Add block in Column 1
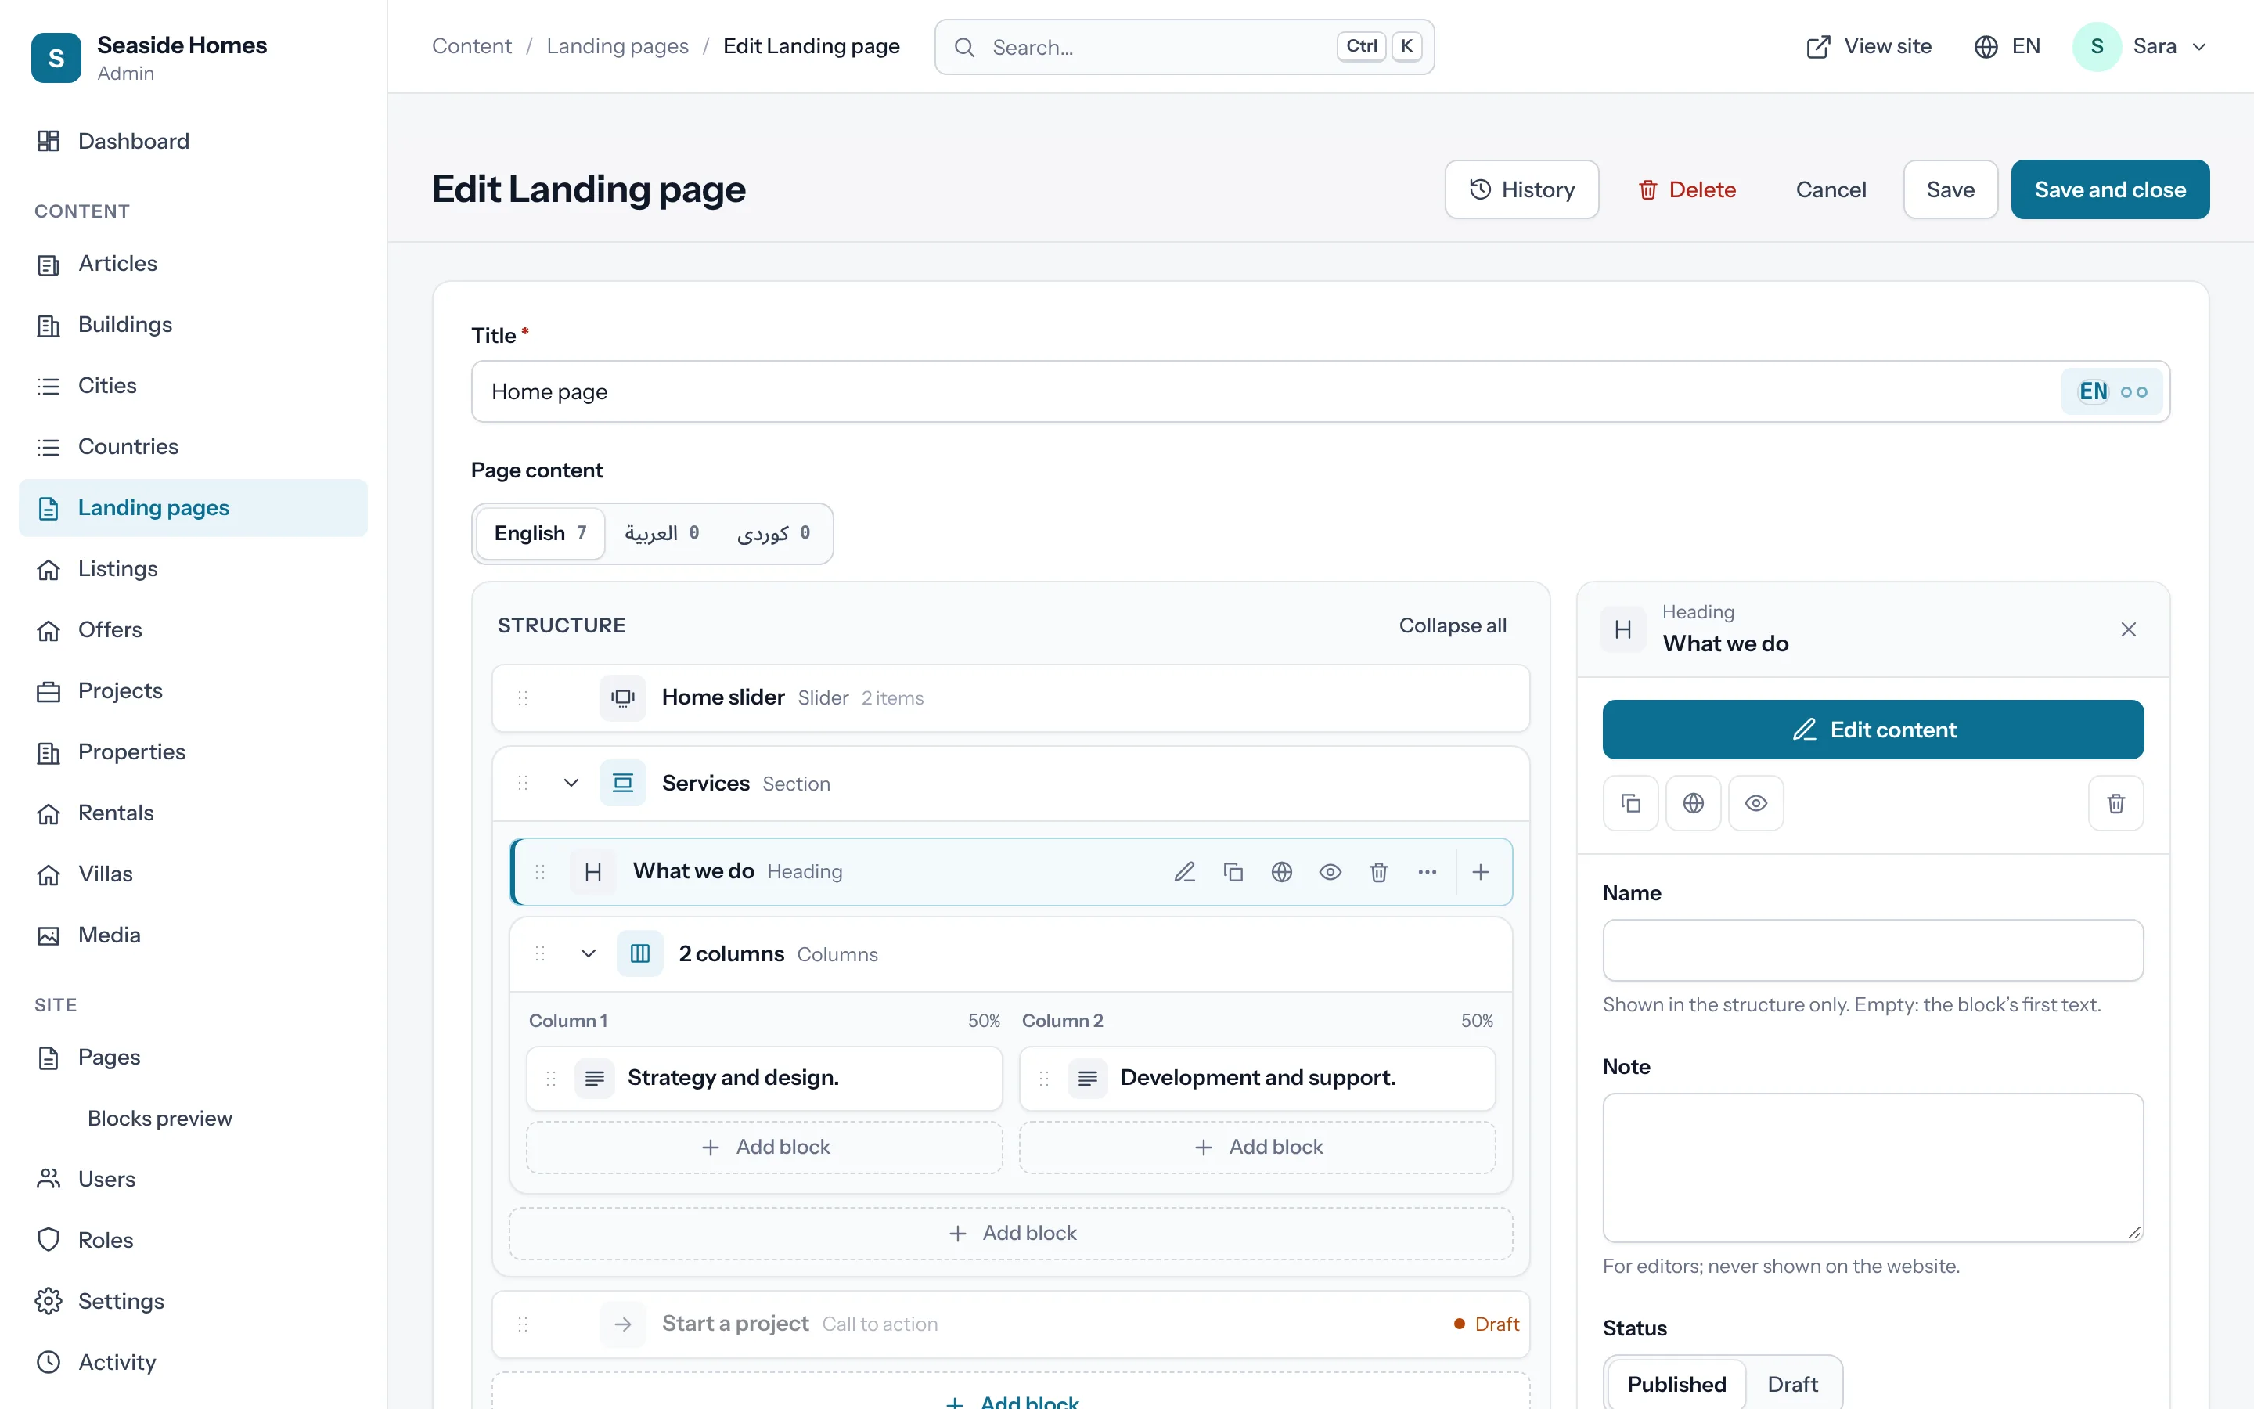This screenshot has width=2254, height=1409. (765, 1147)
